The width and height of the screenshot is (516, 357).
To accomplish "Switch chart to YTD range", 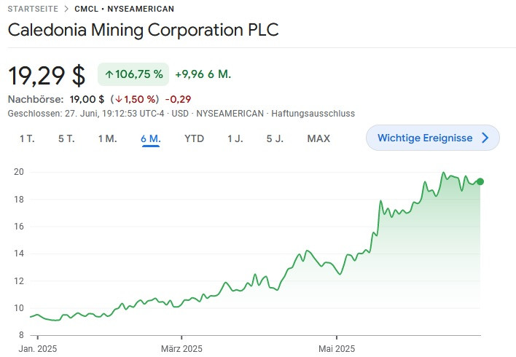I will point(194,138).
